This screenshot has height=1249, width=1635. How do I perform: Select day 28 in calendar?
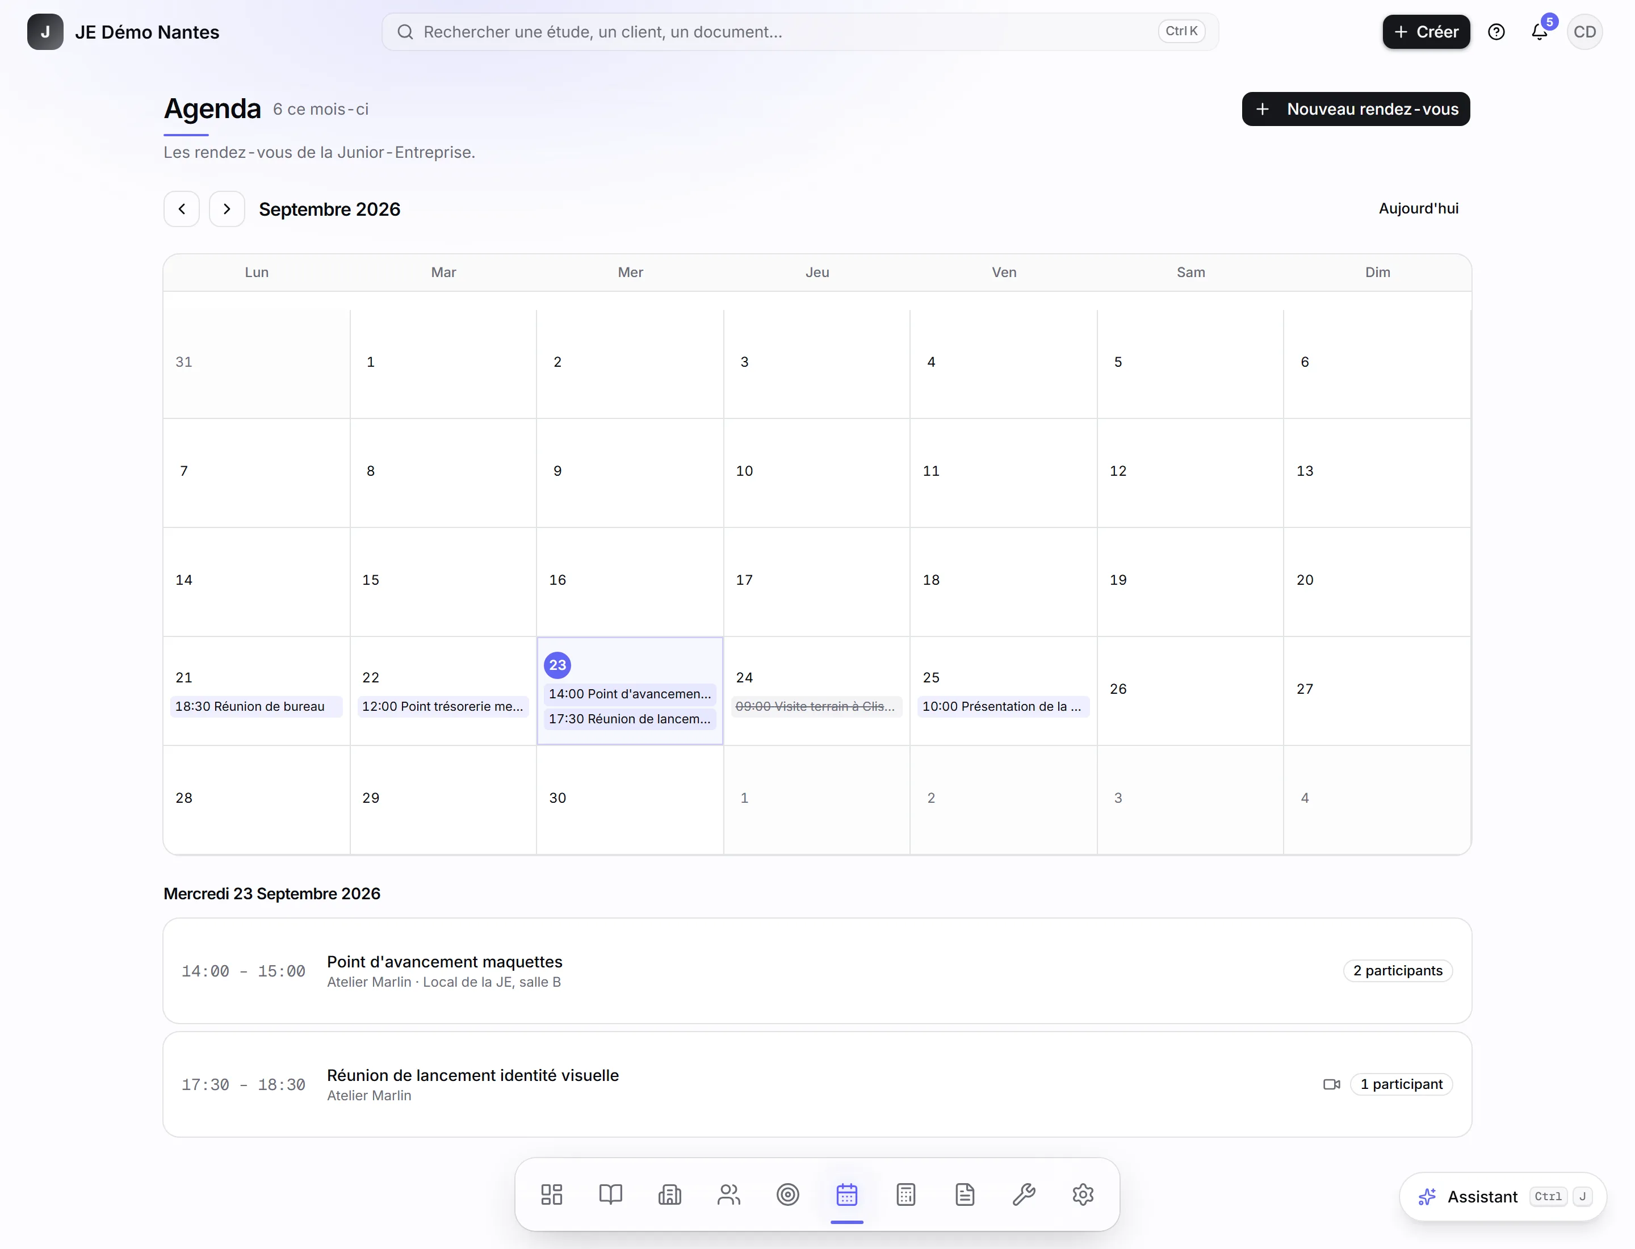click(257, 799)
